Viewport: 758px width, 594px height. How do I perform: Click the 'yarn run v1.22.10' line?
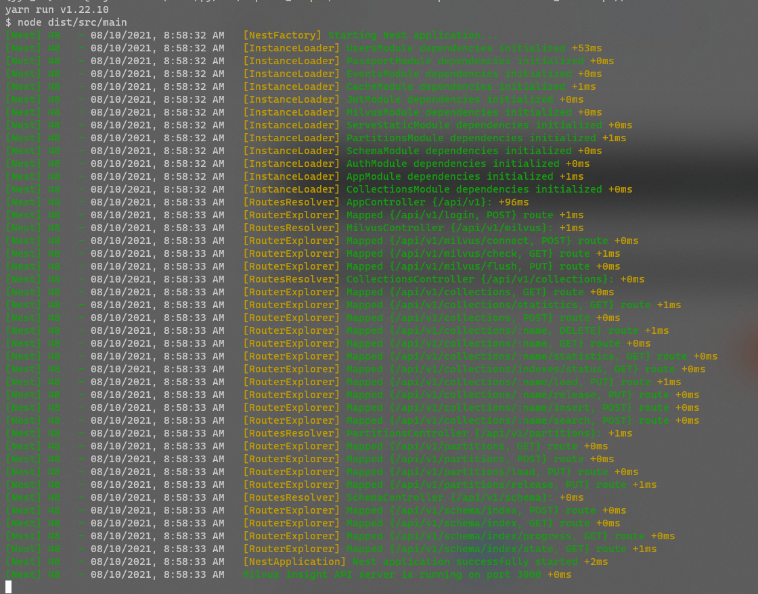click(57, 9)
